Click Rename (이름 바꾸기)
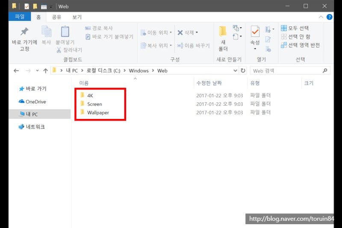Image resolution: width=342 pixels, height=228 pixels. tap(194, 46)
